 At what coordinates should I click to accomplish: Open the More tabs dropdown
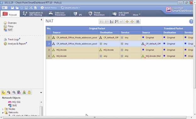pos(137,15)
